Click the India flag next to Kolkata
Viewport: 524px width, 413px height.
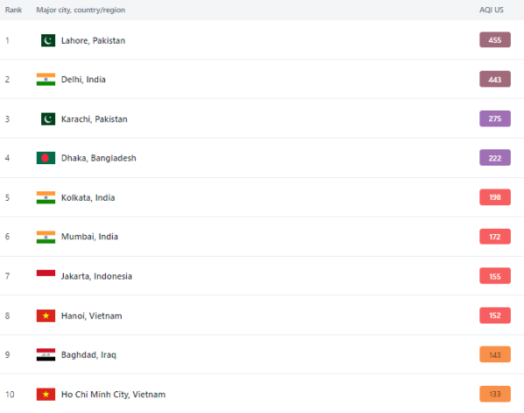pos(45,197)
